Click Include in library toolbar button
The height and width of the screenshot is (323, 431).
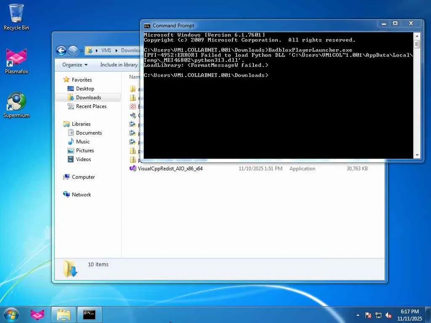click(119, 65)
